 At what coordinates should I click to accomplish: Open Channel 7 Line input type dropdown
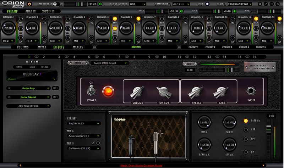click(149, 41)
